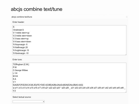Screen dimensions: 139x104
Task: Click the 'T:Effingham [C.M.]' line
Action: click(21, 64)
